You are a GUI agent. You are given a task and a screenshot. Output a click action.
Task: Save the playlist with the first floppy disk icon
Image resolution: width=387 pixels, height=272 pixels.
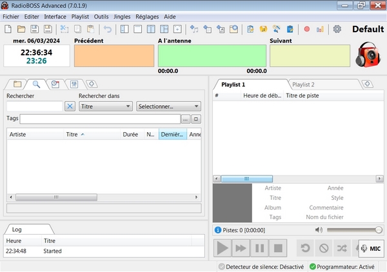coord(35,29)
